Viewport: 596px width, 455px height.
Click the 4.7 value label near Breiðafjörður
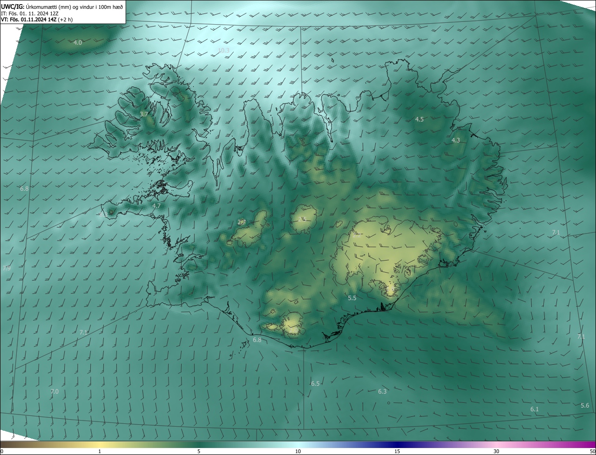(156, 206)
